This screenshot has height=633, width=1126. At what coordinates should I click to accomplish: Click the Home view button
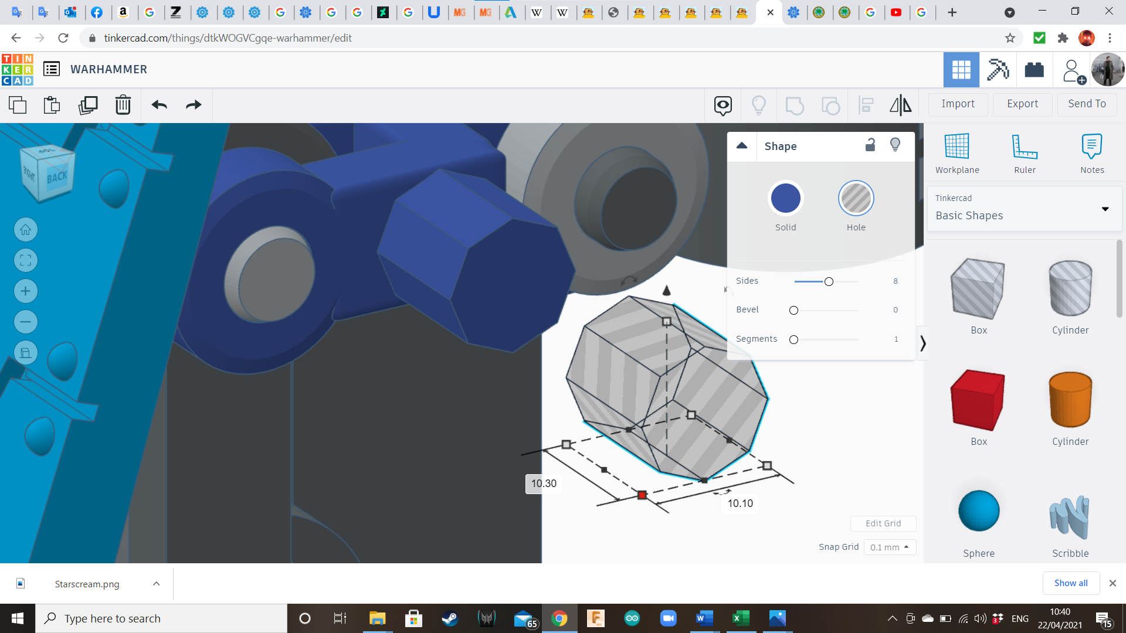(x=26, y=230)
